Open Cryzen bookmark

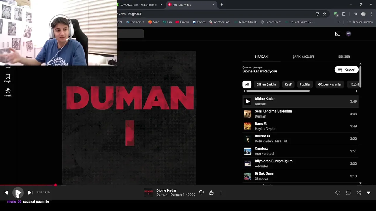[199, 22]
